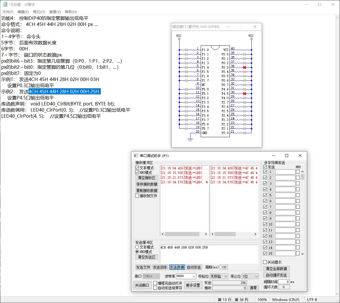Click the UTF-8 encoding status bar entry
Image resolution: width=340 pixels, height=303 pixels.
click(x=312, y=300)
